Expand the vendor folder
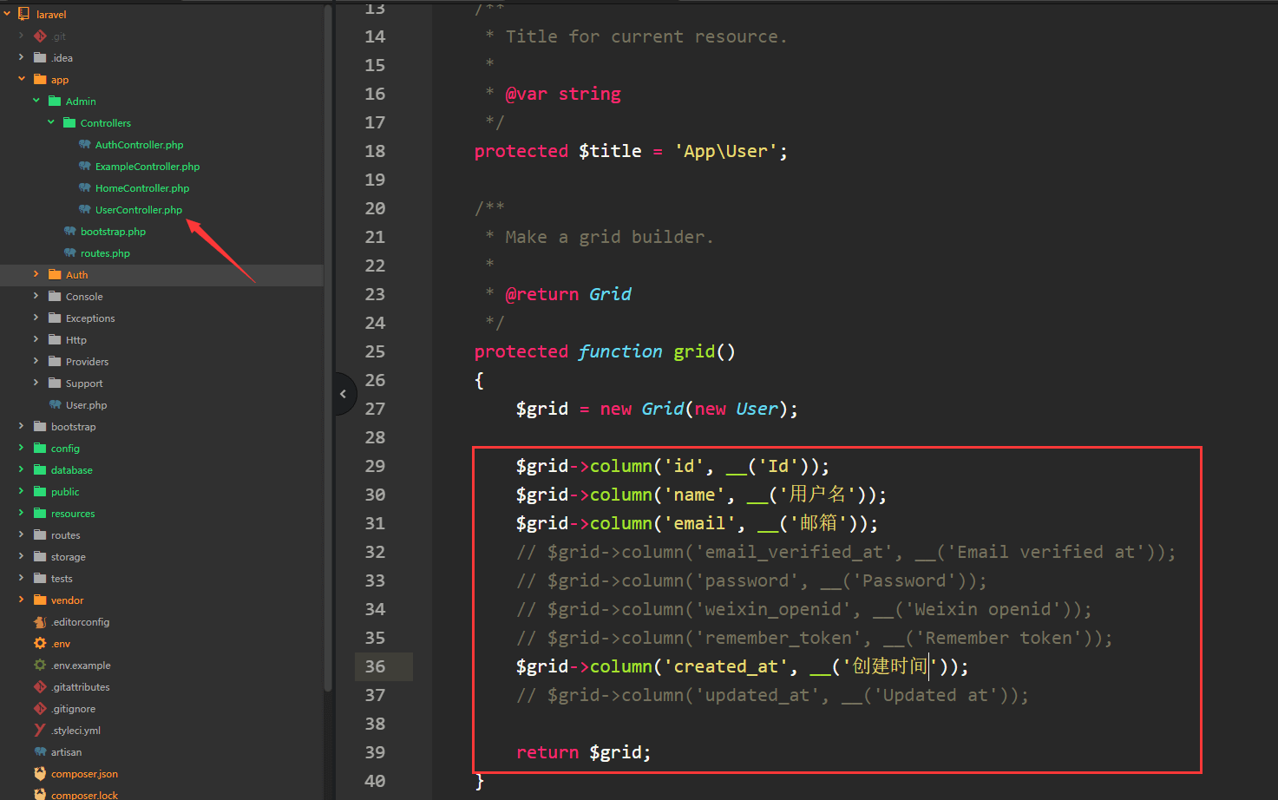This screenshot has height=800, width=1278. coord(21,600)
